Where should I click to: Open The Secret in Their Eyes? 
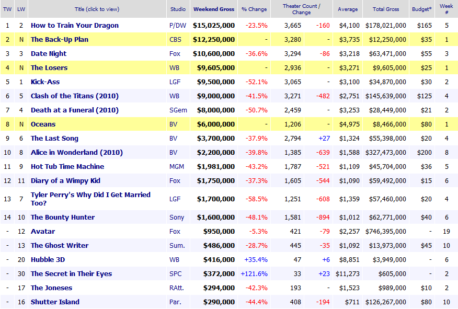click(x=72, y=273)
